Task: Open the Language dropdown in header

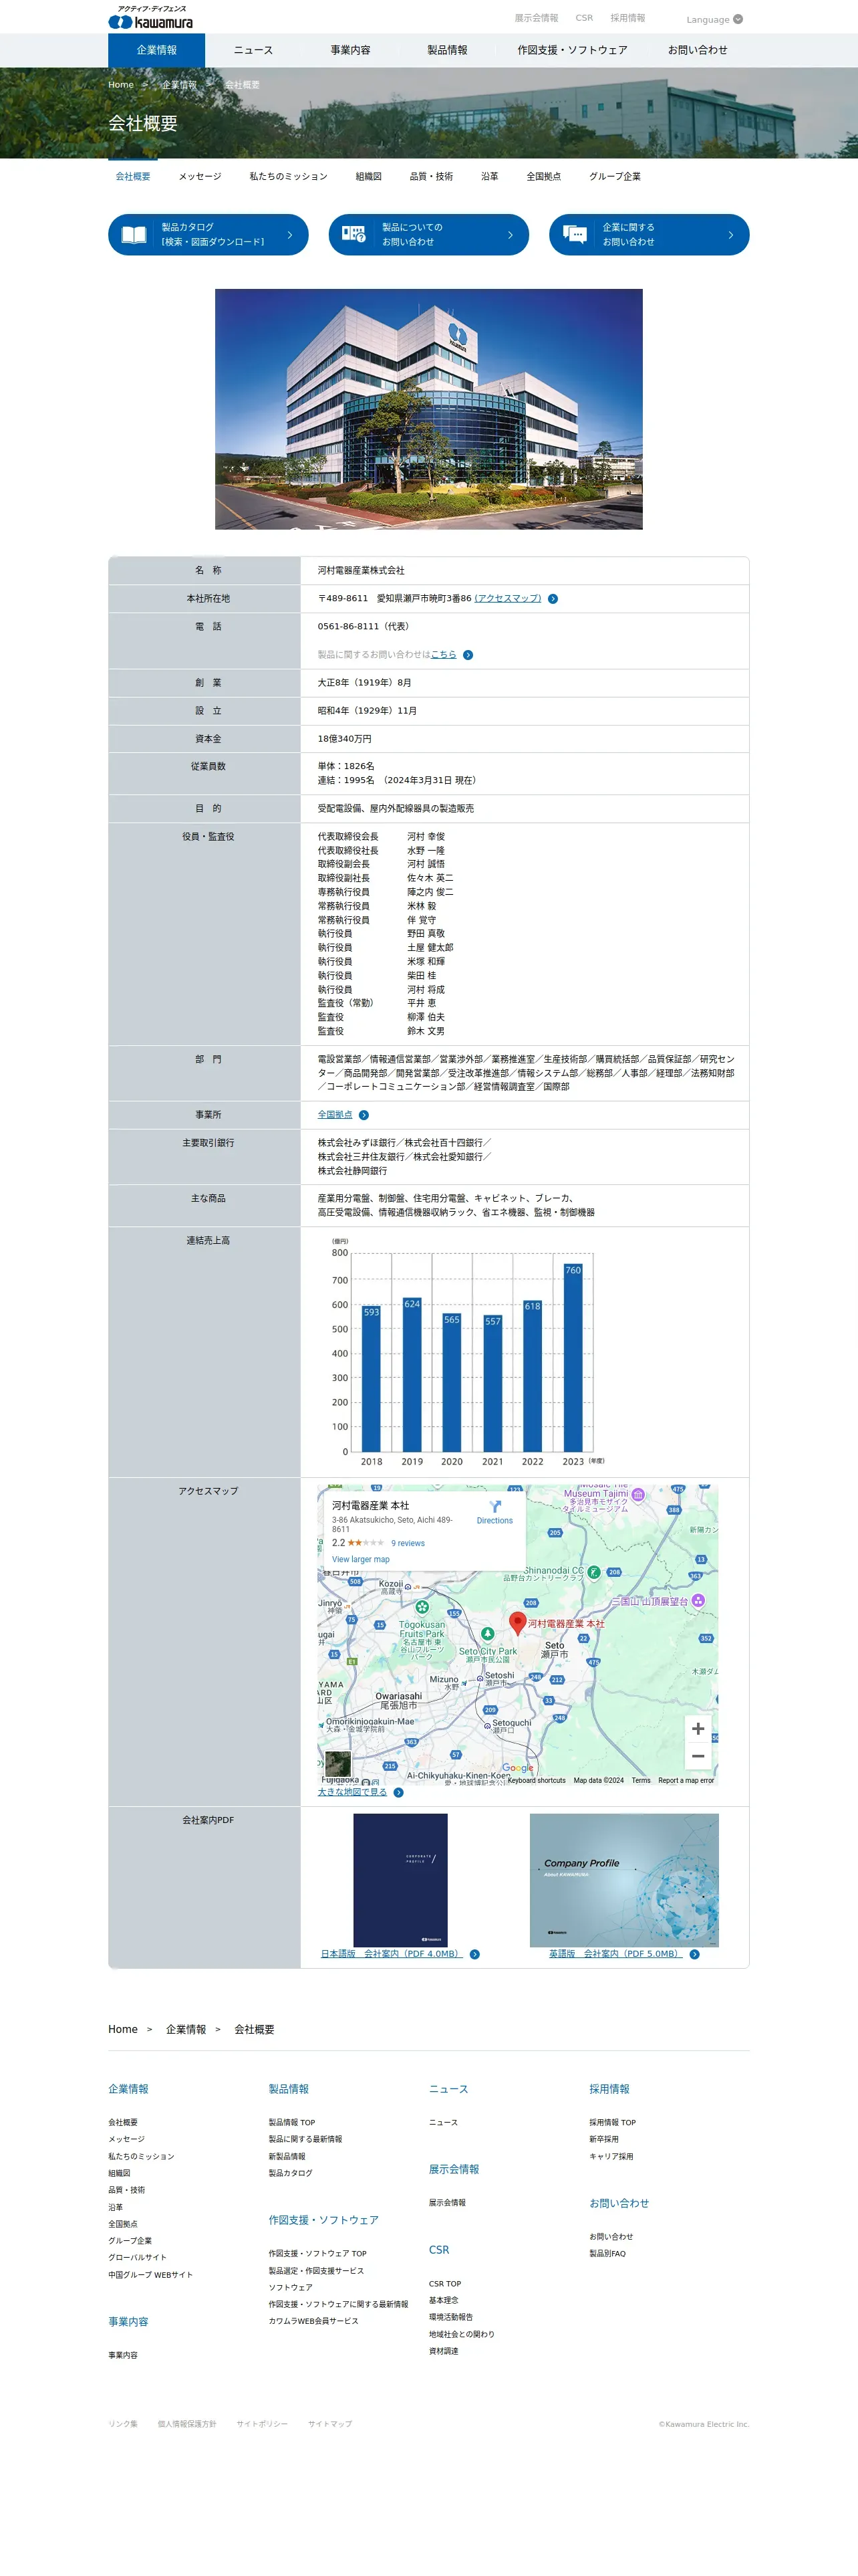Action: tap(714, 19)
